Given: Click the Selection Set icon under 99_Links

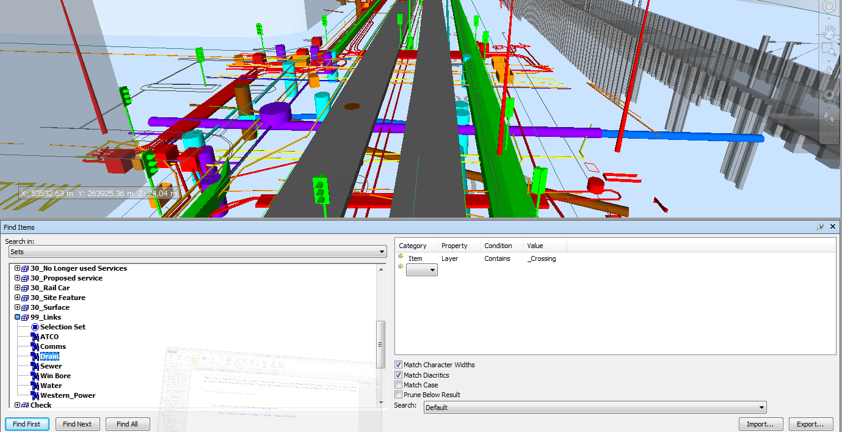Looking at the screenshot, I should [x=35, y=327].
